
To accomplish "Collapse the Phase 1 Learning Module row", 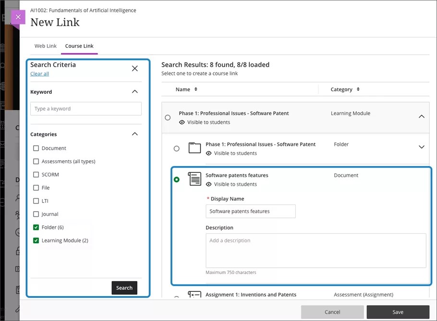I will coord(422,116).
